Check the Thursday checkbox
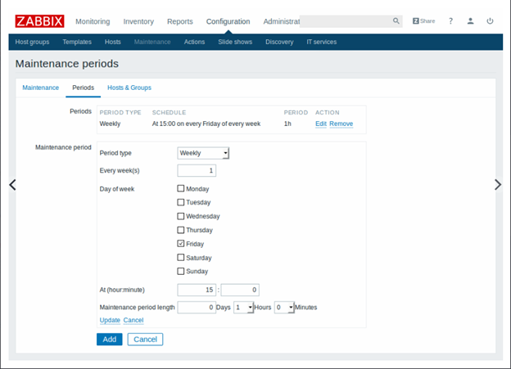Viewport: 511px width, 369px height. [180, 230]
